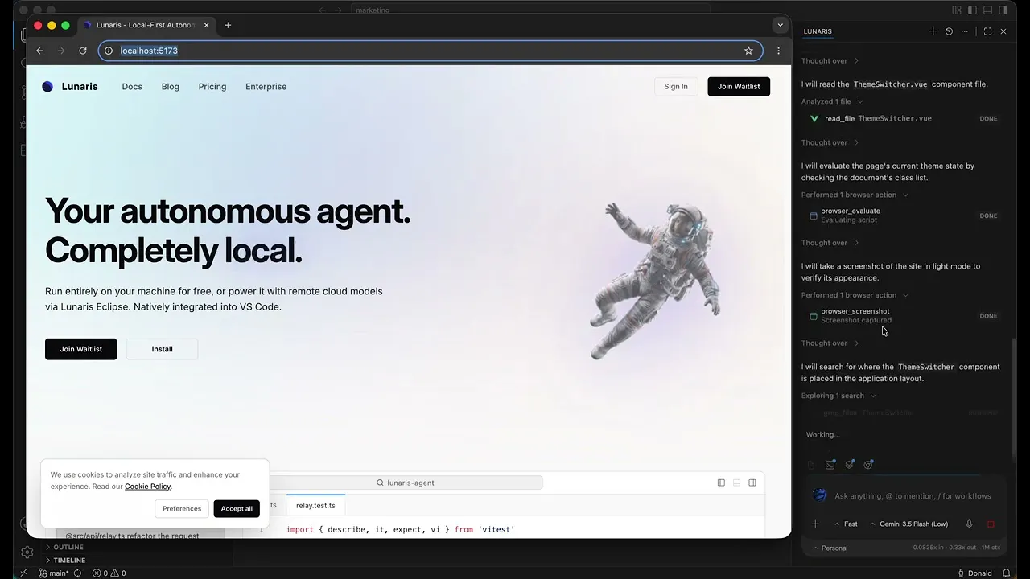1030x579 pixels.
Task: Open the browser_evaluate step
Action: (x=904, y=216)
